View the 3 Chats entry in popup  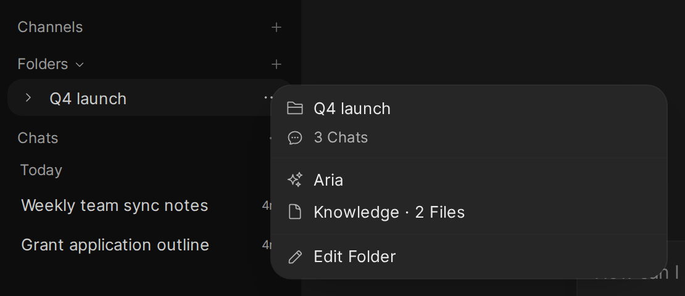point(341,138)
